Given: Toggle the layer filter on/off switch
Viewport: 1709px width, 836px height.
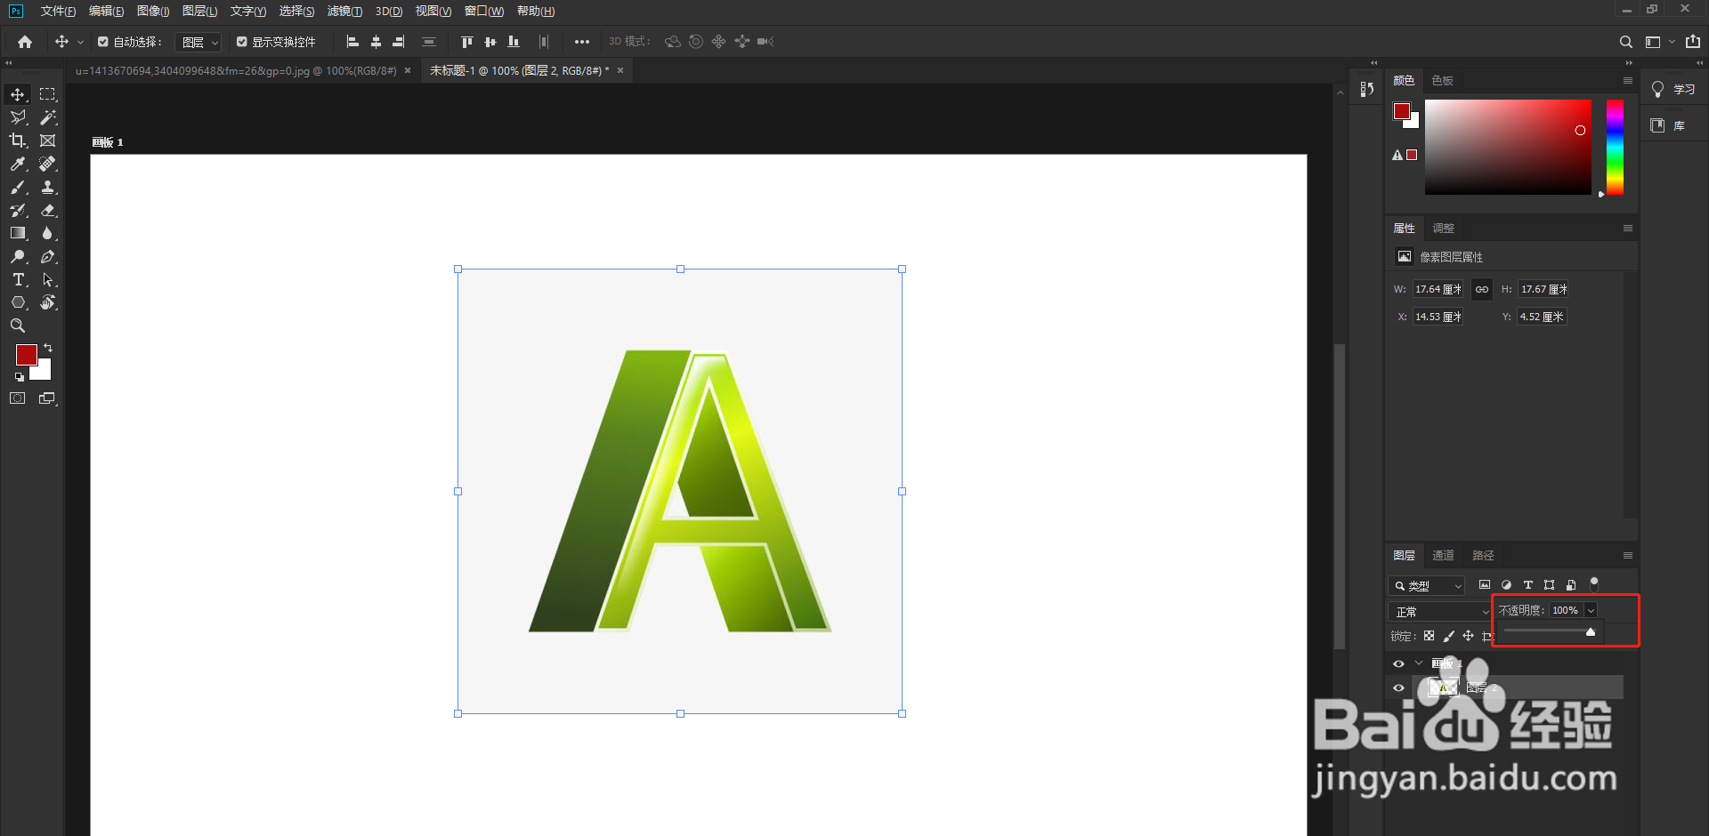Looking at the screenshot, I should 1594,584.
